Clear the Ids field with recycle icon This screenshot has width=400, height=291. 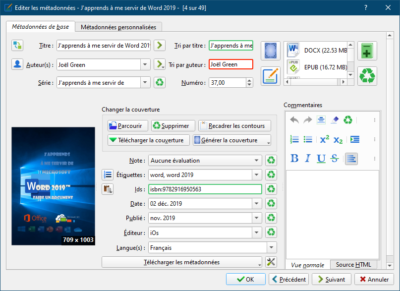(271, 189)
